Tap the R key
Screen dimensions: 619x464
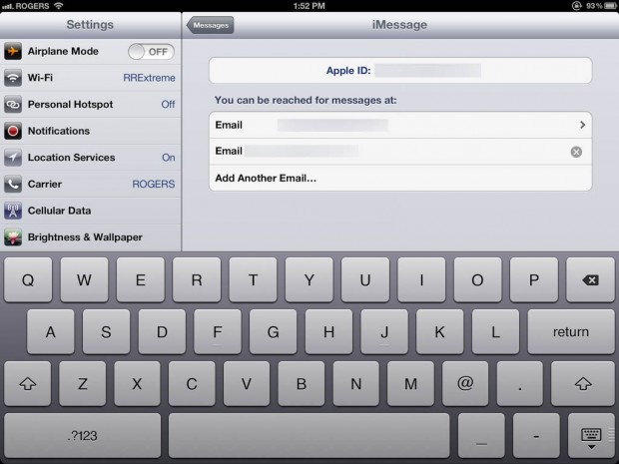tap(197, 280)
